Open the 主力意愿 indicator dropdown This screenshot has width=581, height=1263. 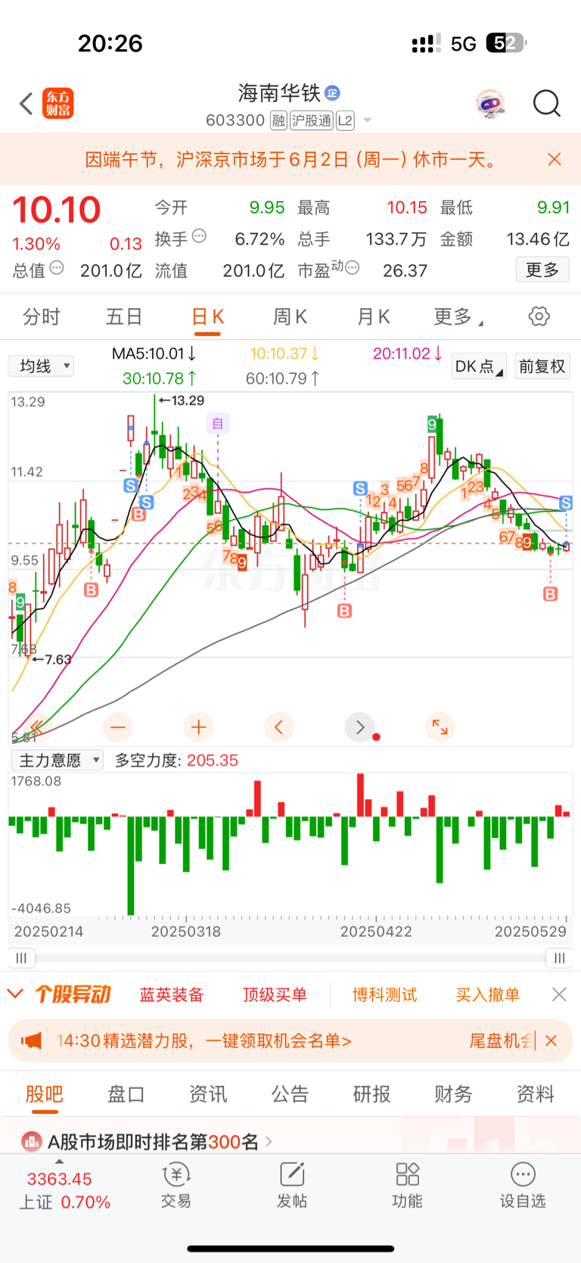coord(57,760)
